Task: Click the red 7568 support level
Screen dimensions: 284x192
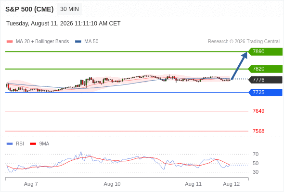Action: click(258, 131)
